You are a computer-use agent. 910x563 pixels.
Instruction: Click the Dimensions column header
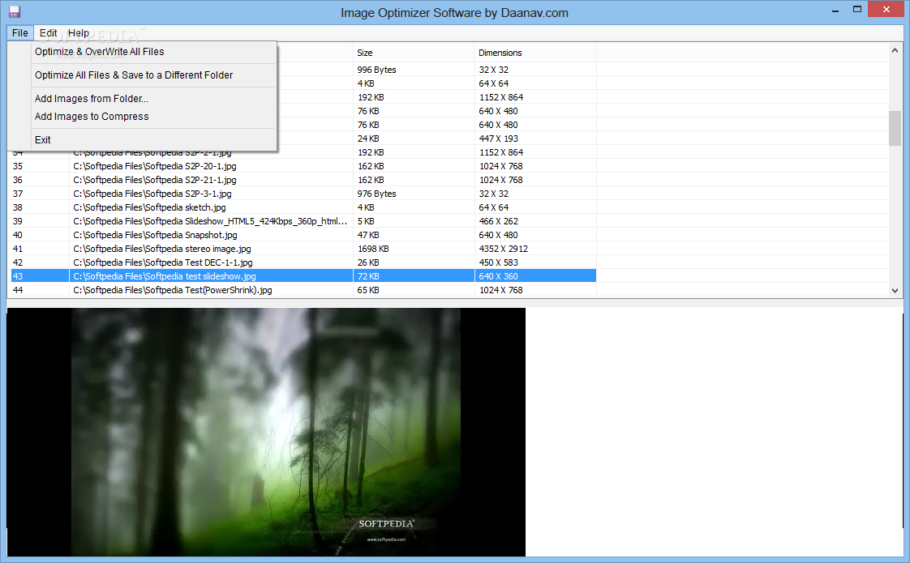534,53
